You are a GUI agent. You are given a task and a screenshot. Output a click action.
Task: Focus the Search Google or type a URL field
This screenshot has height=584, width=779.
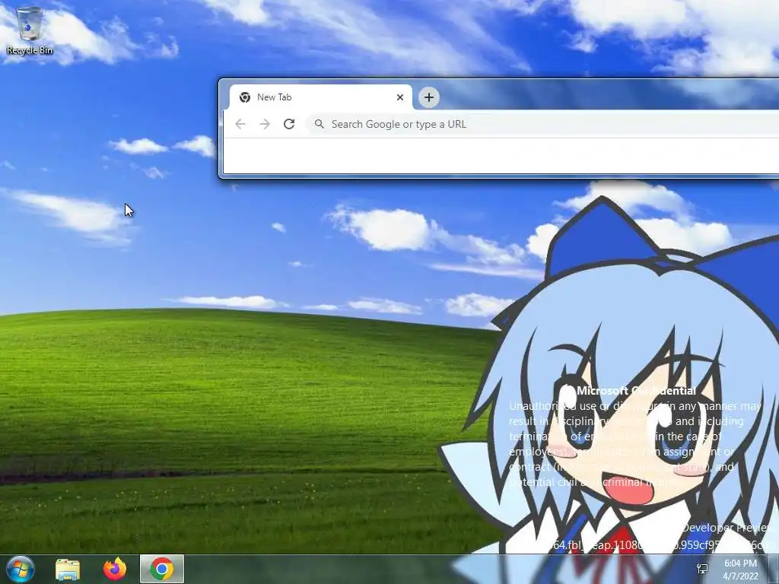(542, 124)
